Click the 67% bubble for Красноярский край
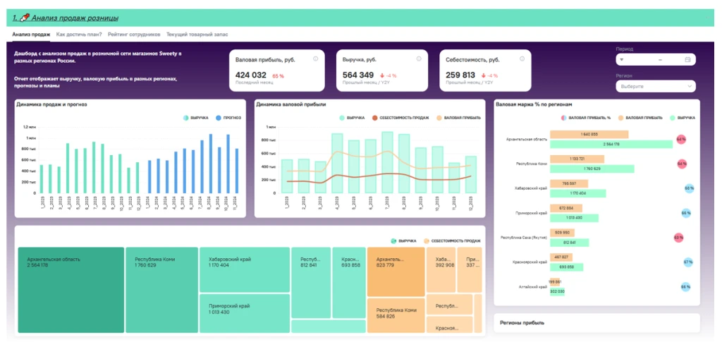 [688, 262]
